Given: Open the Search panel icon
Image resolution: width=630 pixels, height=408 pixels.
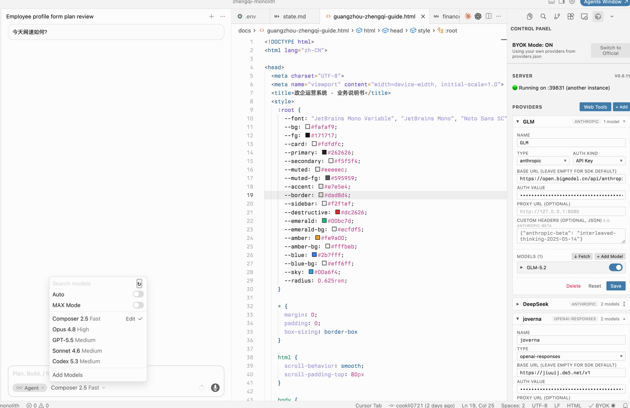Looking at the screenshot, I should [543, 16].
